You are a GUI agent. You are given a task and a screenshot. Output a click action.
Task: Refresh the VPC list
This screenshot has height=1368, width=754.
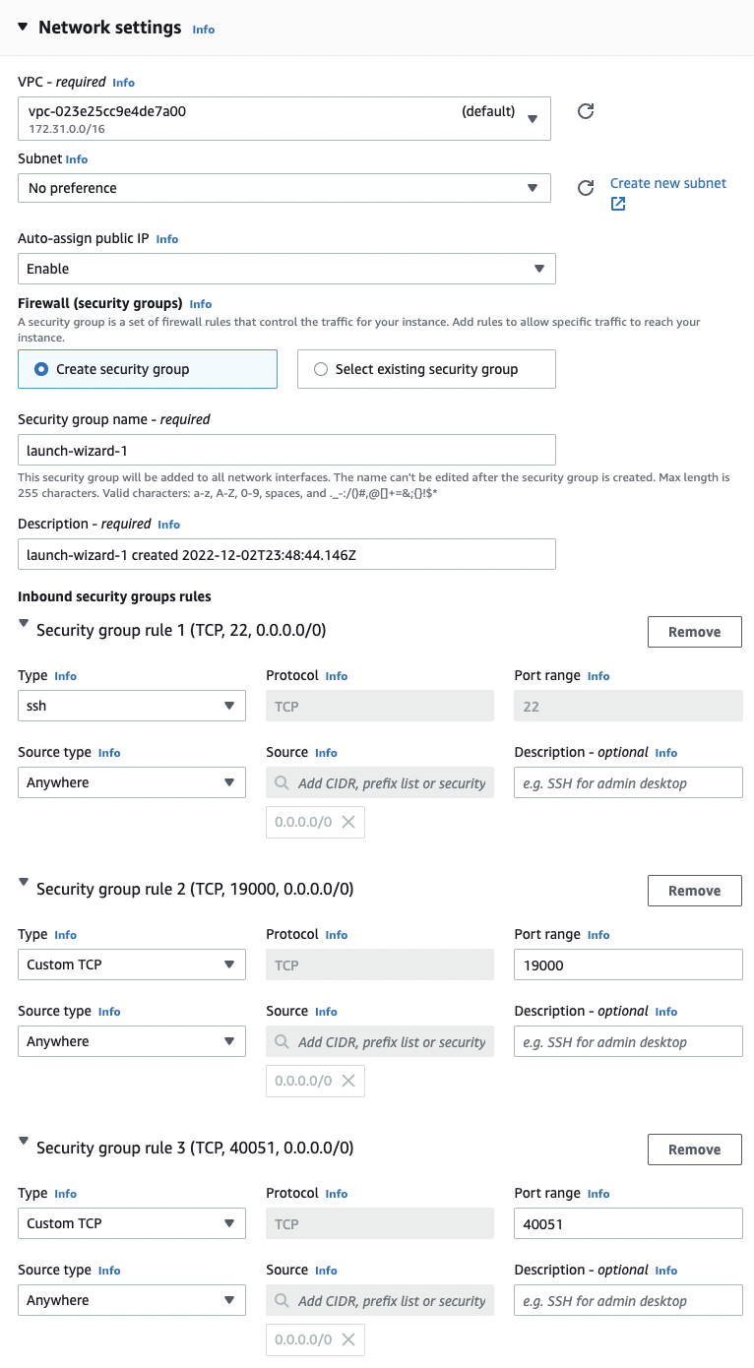tap(585, 111)
